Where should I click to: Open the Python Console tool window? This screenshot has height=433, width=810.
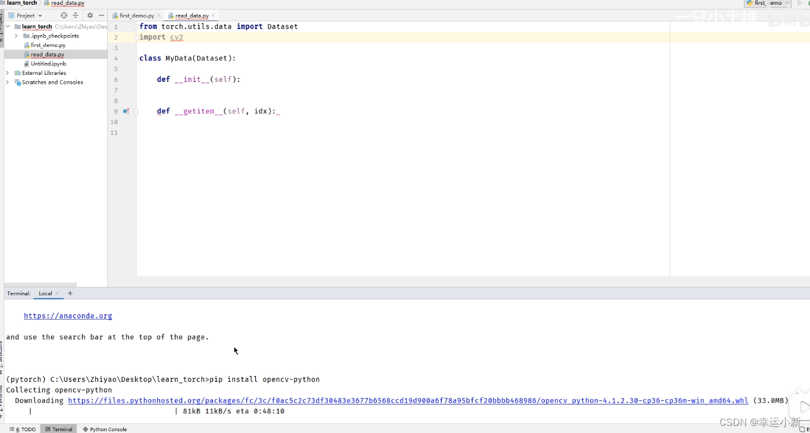pyautogui.click(x=105, y=429)
